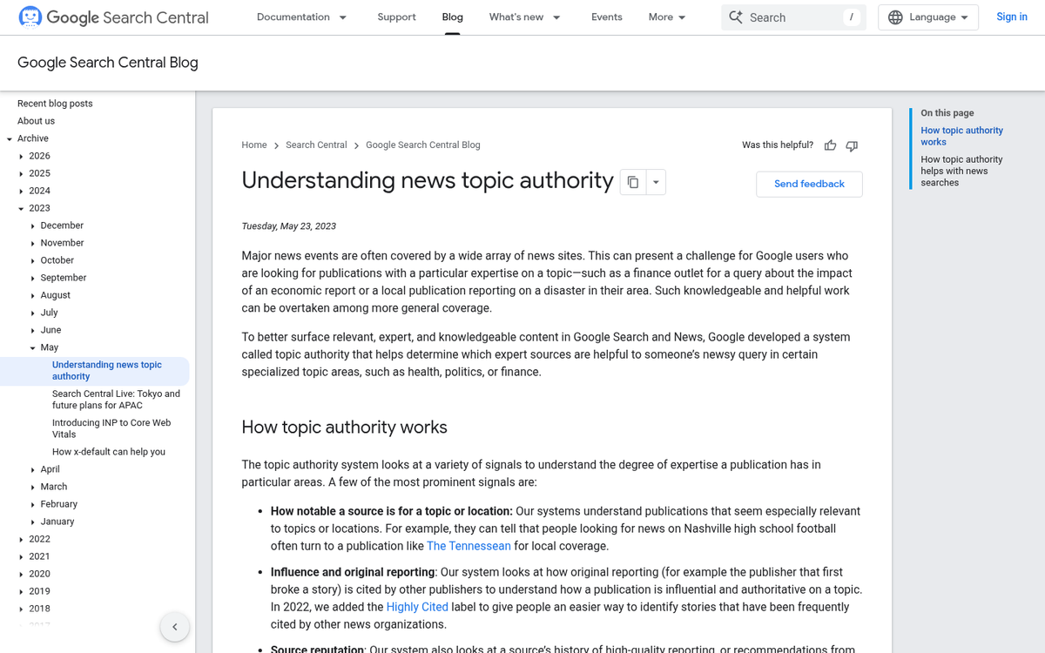
Task: Copy the article title using the copy icon
Action: (632, 181)
